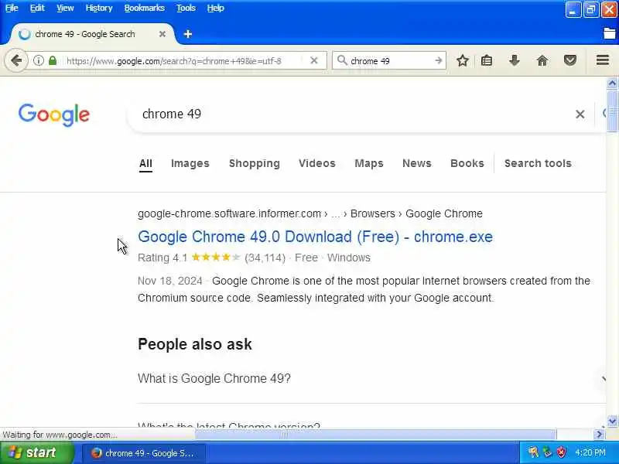Stop loading with the address bar X
619x464 pixels.
[314, 60]
